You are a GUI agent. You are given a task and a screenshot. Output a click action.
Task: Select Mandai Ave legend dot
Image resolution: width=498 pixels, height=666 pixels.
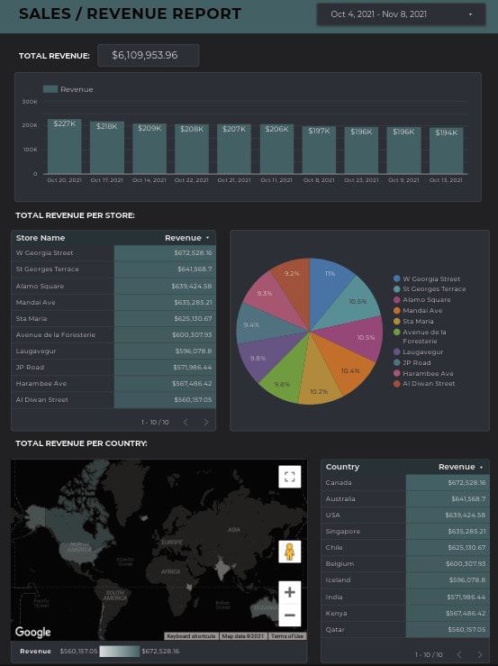pyautogui.click(x=396, y=311)
